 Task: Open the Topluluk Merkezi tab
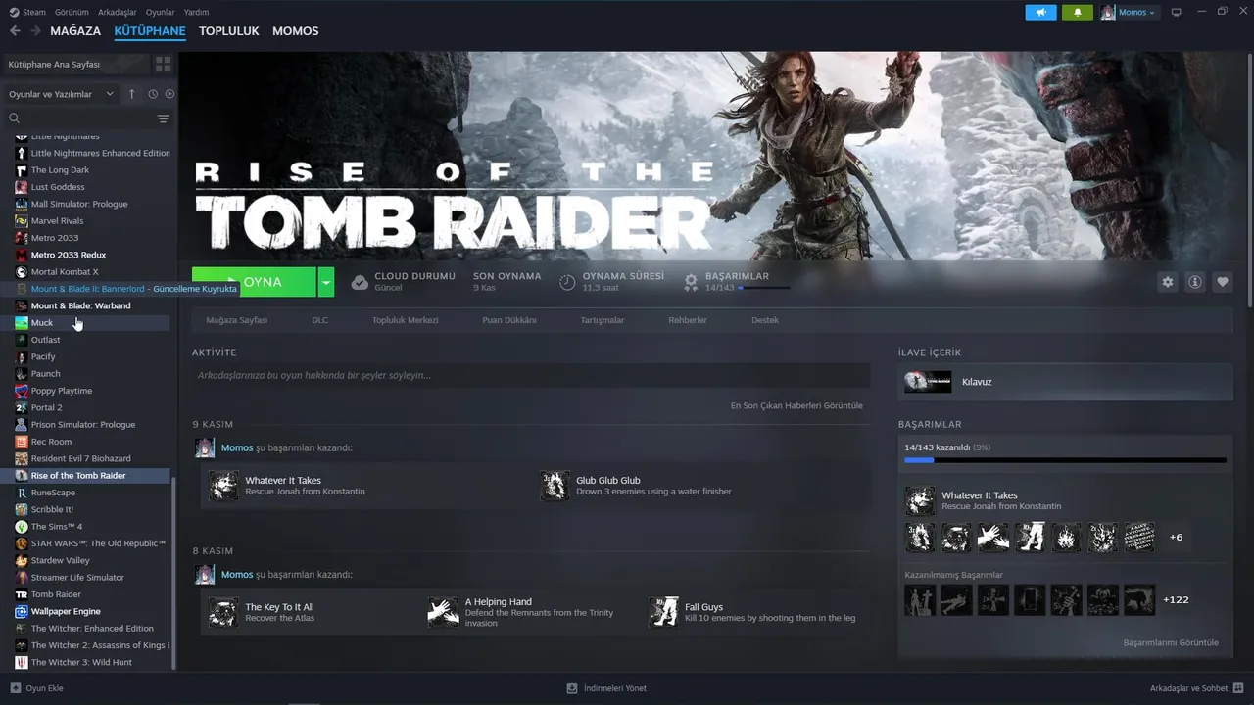point(405,320)
